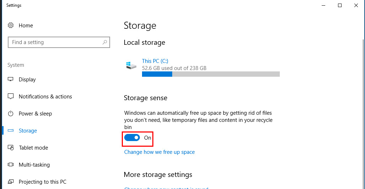
Task: Click the Projecting to this PC icon
Action: [11, 182]
